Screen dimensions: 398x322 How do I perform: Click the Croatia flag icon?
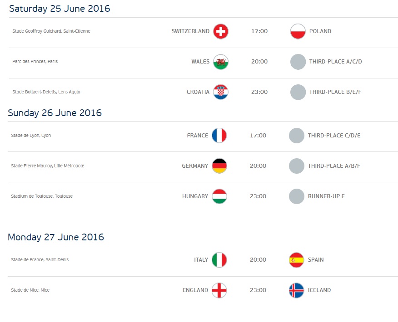coord(221,92)
